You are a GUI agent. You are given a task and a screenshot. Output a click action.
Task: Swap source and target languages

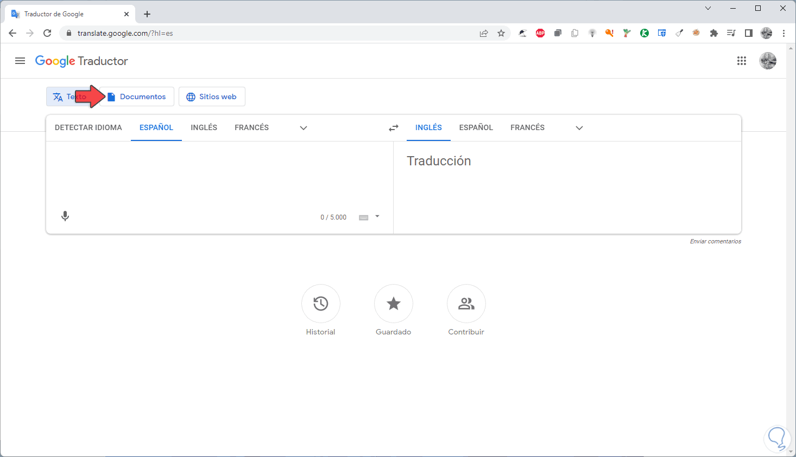point(394,128)
